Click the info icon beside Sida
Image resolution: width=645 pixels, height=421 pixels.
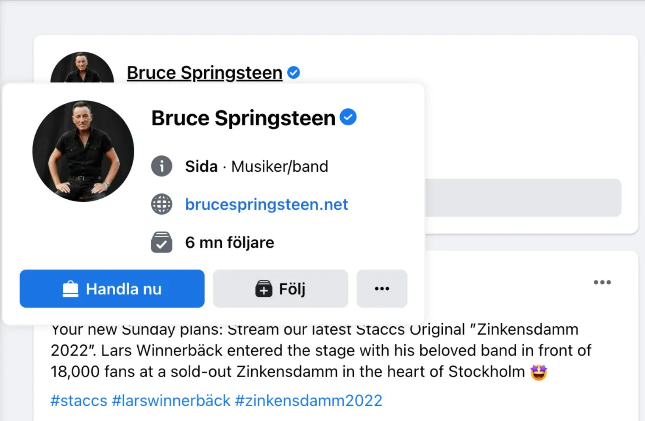click(x=161, y=166)
